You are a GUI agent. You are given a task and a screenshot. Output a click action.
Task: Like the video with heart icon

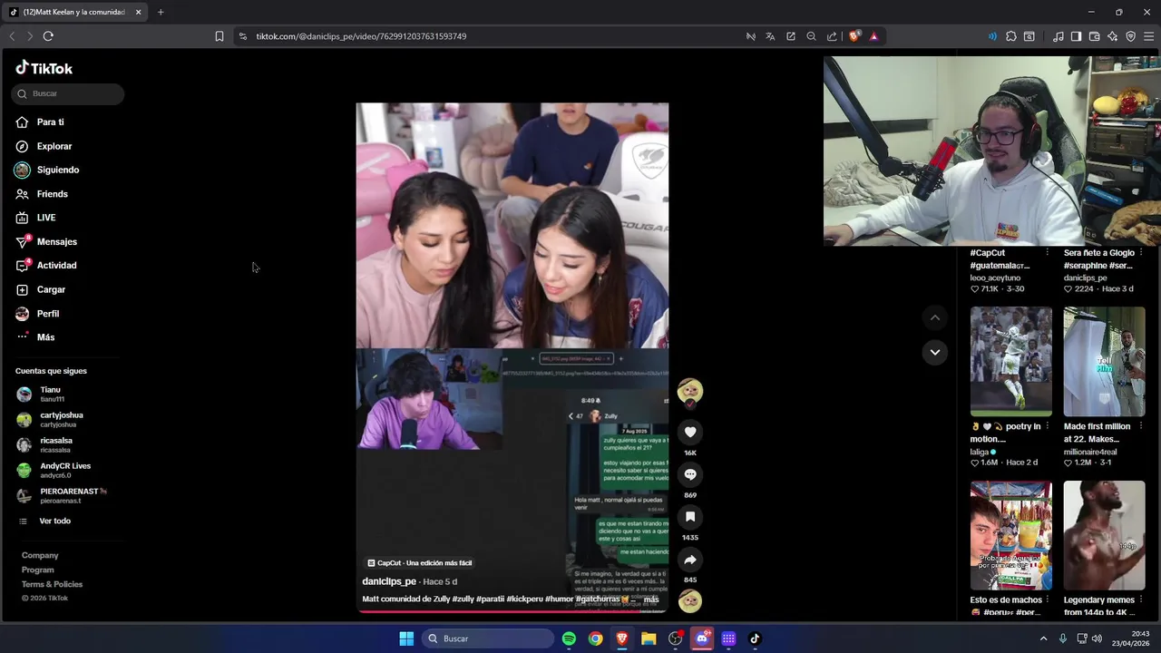(x=690, y=433)
